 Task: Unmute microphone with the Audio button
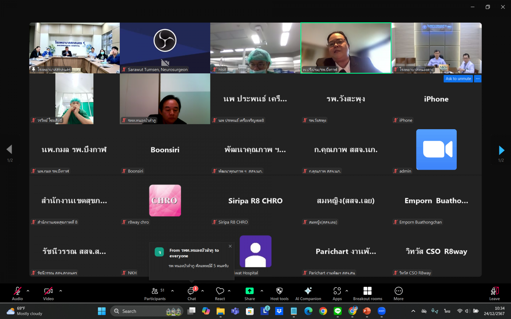(17, 293)
